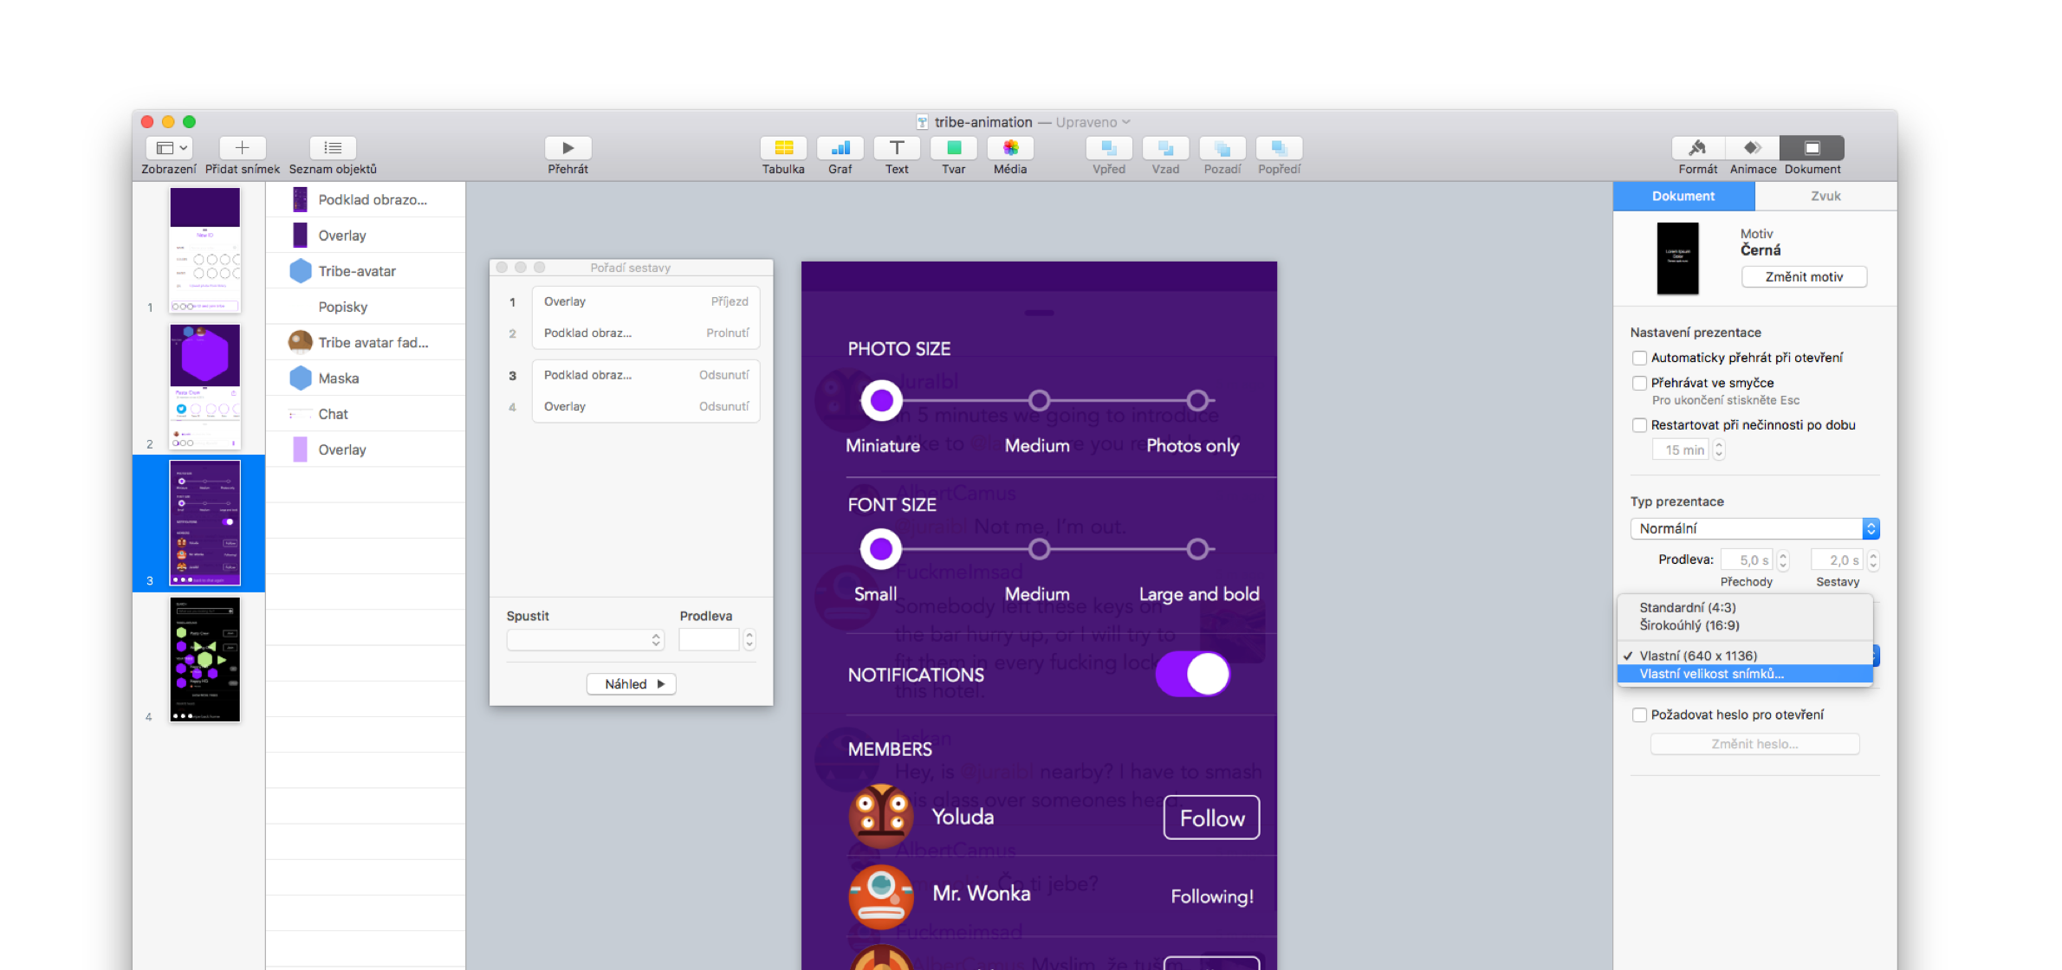
Task: Open the Formát inspector
Action: click(1697, 148)
